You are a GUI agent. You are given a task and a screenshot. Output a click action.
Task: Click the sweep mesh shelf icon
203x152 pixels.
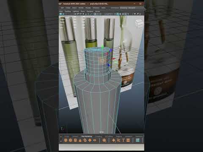tap(118, 140)
